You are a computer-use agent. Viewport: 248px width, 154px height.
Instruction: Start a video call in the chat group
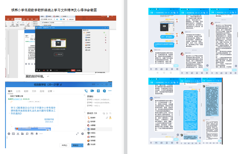pos(92,91)
